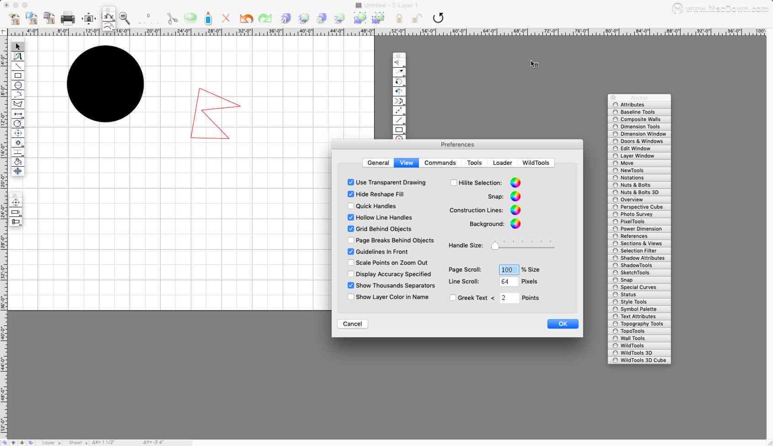Click the Line Scroll input field
The width and height of the screenshot is (773, 446).
click(x=509, y=282)
